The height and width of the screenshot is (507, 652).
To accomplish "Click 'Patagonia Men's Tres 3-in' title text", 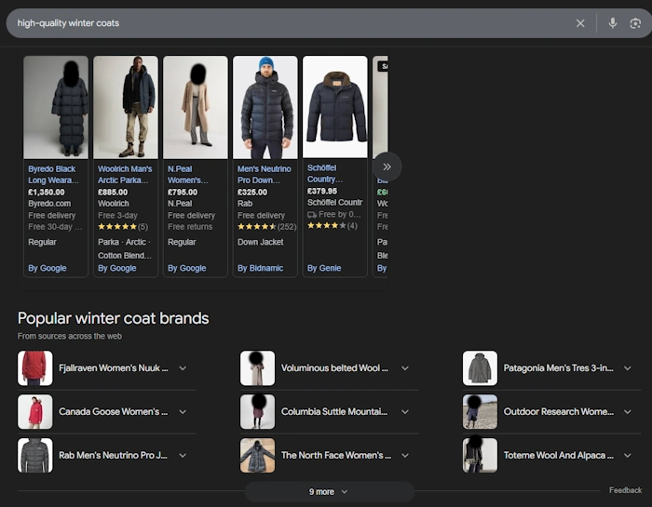I will point(559,368).
